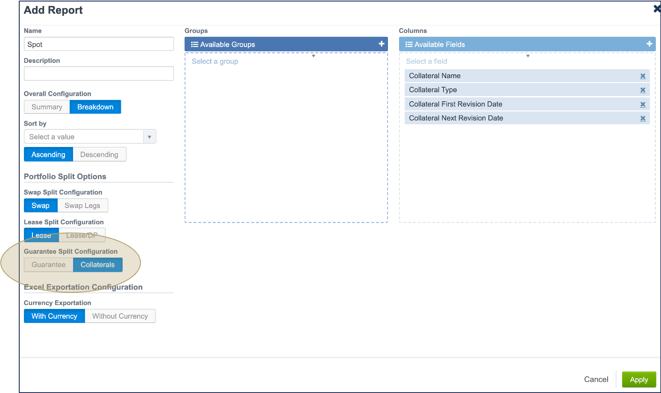Export Without Currency option
Image resolution: width=661 pixels, height=393 pixels.
click(x=120, y=316)
